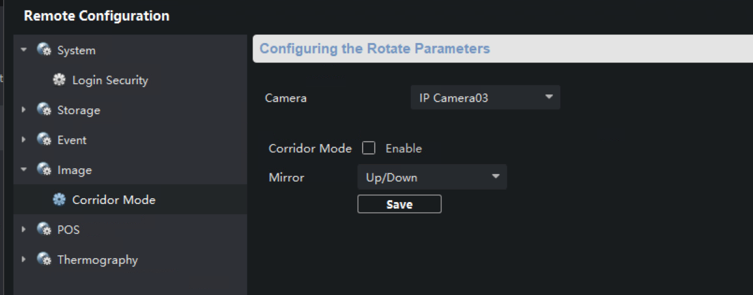Collapse the System tree section arrow
Image resolution: width=753 pixels, height=295 pixels.
coord(24,50)
